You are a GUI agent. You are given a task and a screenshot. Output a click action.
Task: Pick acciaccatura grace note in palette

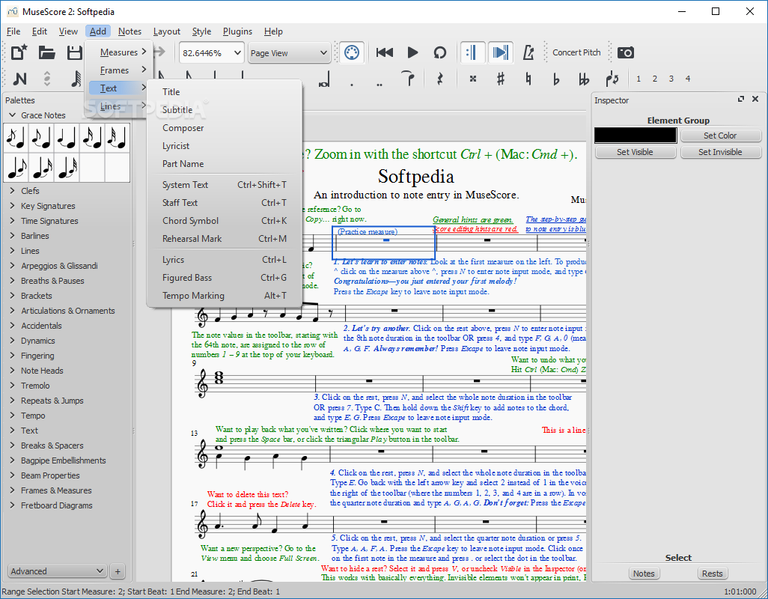tap(16, 138)
